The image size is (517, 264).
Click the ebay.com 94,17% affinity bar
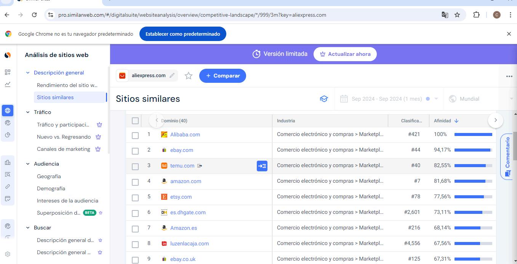[473, 150]
